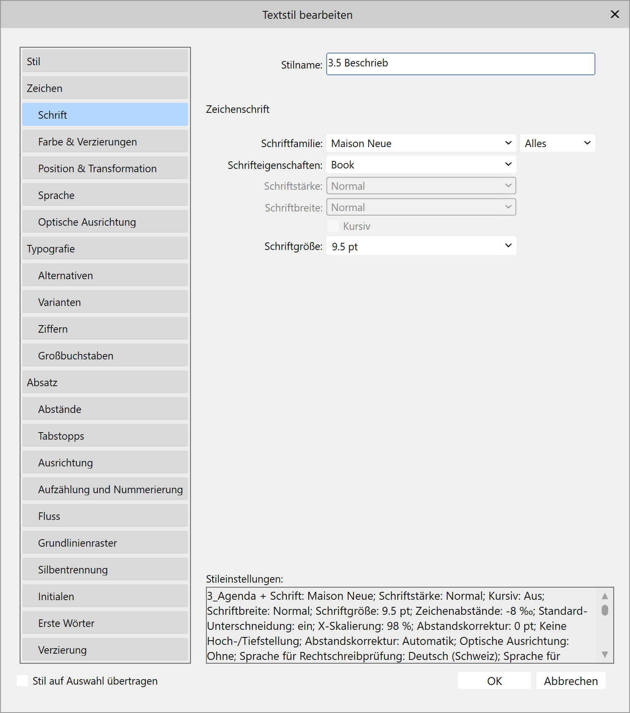Viewport: 630px width, 713px height.
Task: Select the Zeichen category
Action: 105,88
